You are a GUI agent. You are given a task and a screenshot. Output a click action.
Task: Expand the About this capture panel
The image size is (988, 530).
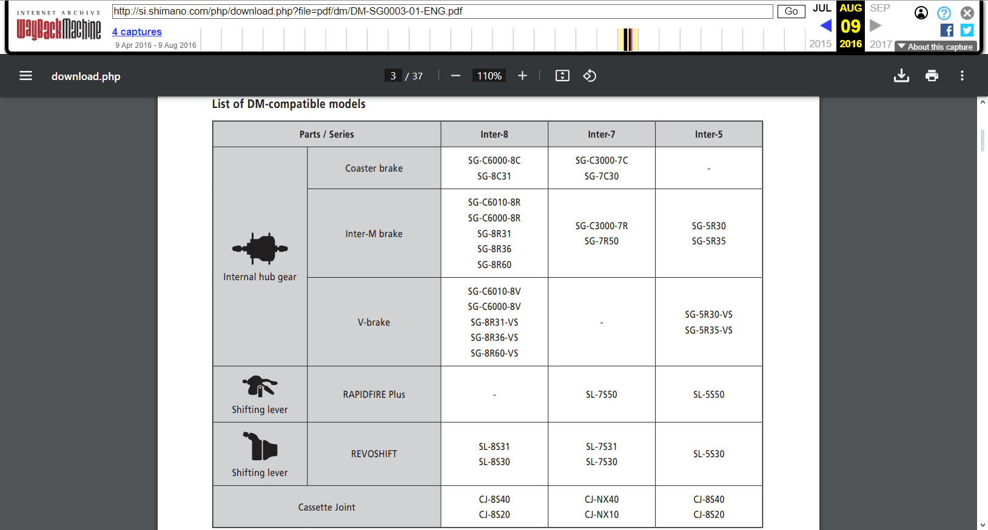(x=935, y=47)
